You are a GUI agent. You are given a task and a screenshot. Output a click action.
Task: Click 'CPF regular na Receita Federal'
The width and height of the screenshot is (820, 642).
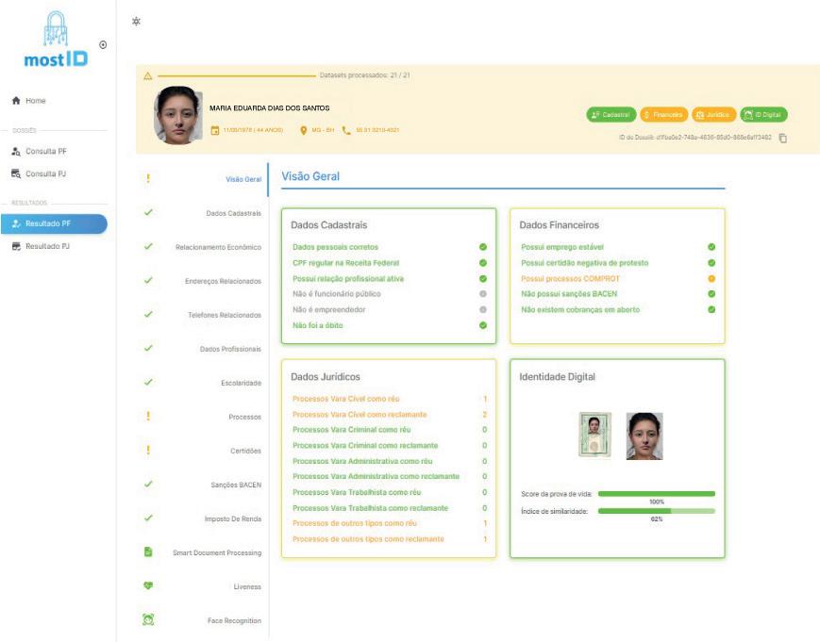[345, 263]
